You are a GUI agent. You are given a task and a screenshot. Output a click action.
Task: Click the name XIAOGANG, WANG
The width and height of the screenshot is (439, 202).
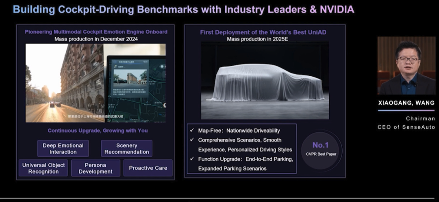click(x=406, y=103)
